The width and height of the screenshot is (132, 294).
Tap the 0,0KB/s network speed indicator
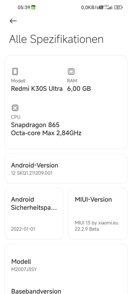tap(90, 8)
